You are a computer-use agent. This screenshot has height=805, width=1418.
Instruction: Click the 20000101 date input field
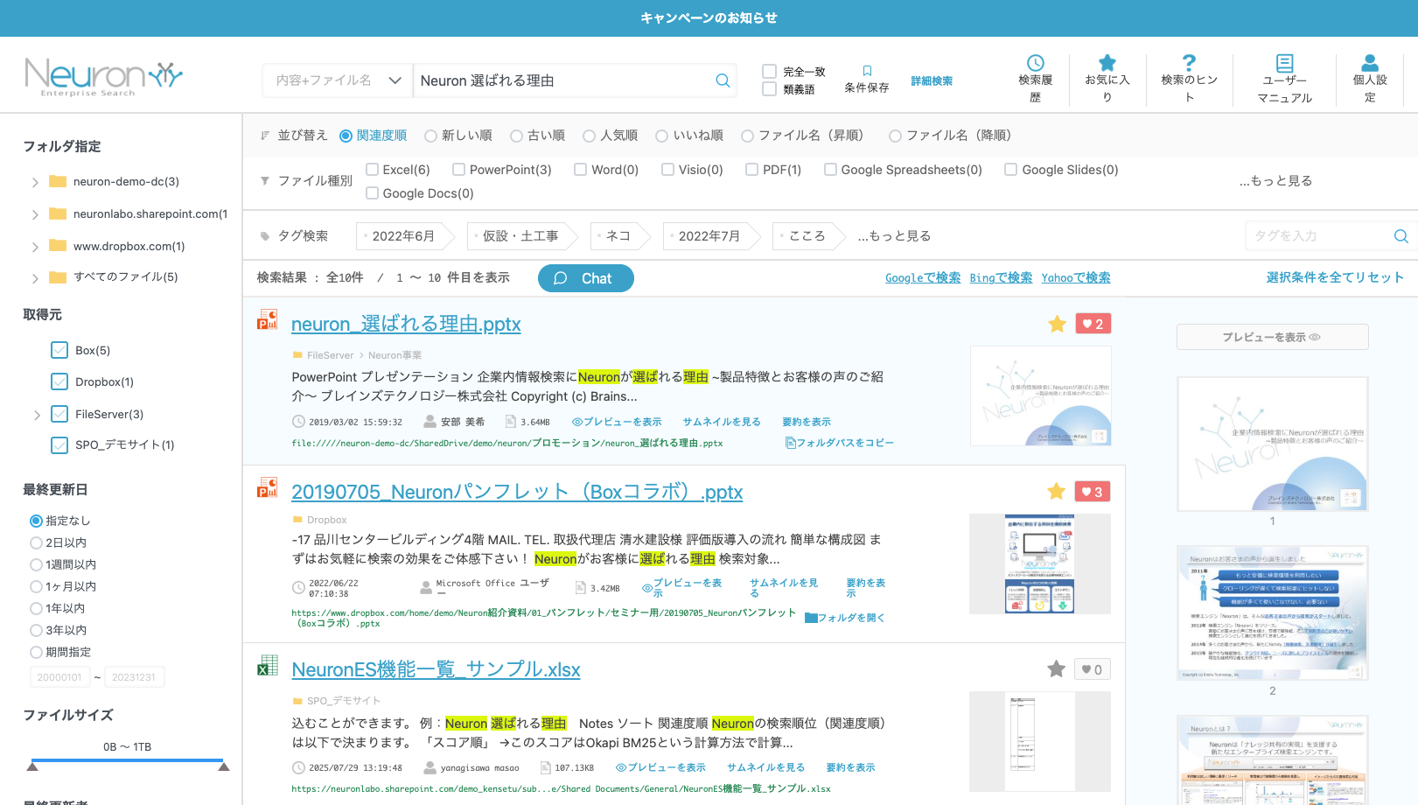click(59, 676)
